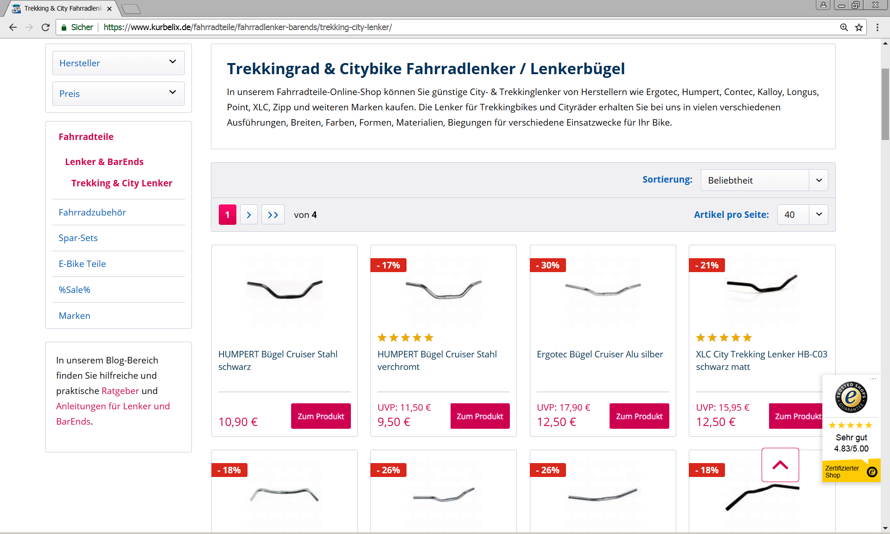Click the zoom magnifier icon in address bar
Screen dimensions: 890x534
click(844, 27)
